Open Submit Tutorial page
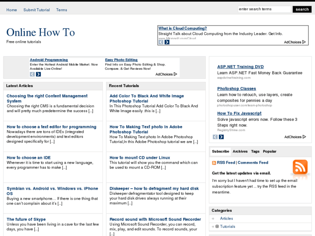The width and height of the screenshot is (315, 236). tap(36, 10)
